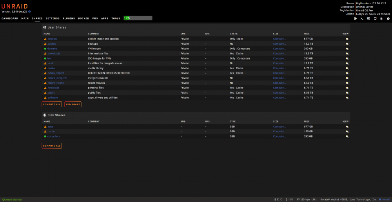Click the green status dot beside domains
This screenshot has width=392, height=202.
point(45,49)
